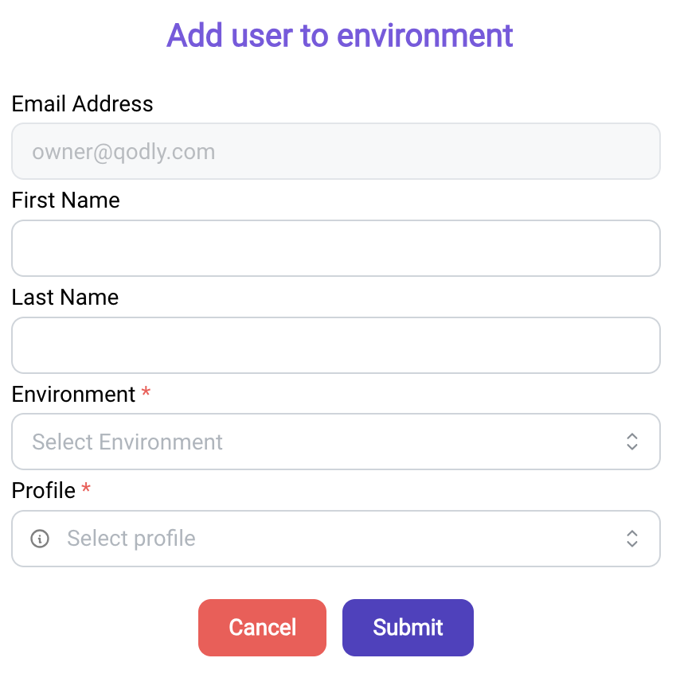Click the Last Name label
The image size is (680, 689).
pos(65,298)
